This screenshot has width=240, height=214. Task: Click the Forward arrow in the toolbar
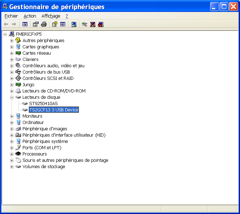(x=14, y=24)
